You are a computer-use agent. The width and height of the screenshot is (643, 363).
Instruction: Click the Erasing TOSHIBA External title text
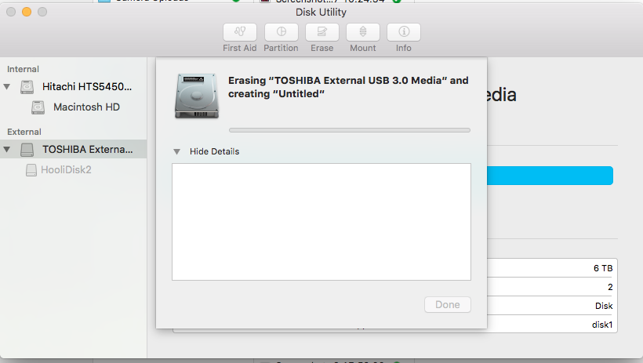[x=348, y=87]
